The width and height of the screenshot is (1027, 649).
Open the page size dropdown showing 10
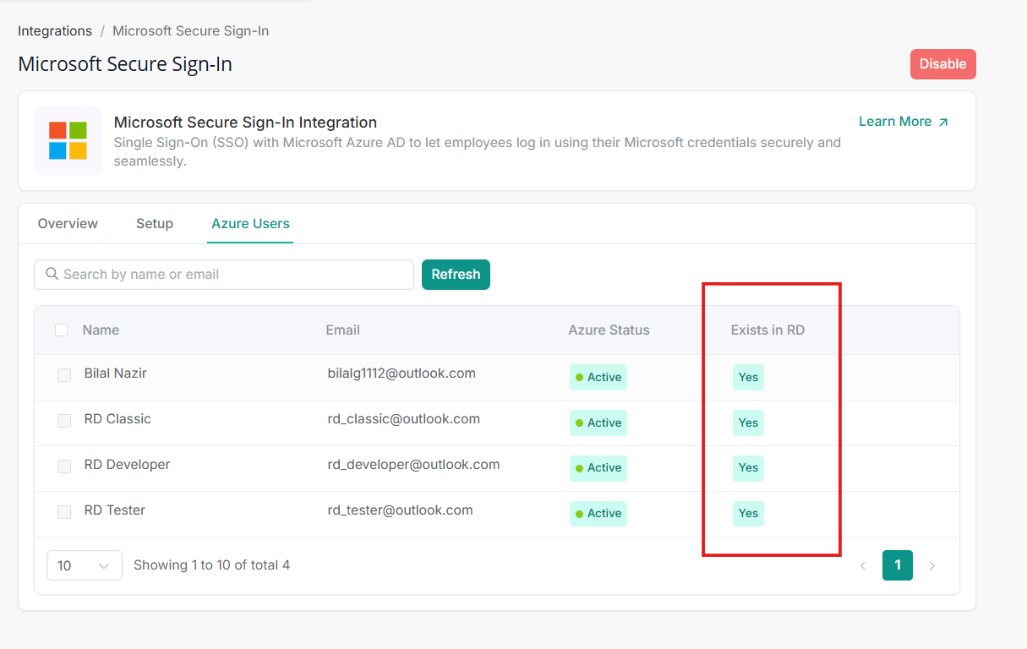pos(84,565)
